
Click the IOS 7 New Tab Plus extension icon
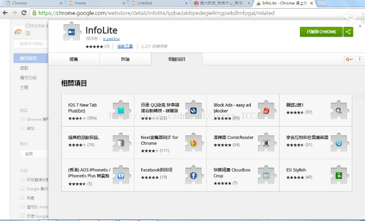click(121, 110)
